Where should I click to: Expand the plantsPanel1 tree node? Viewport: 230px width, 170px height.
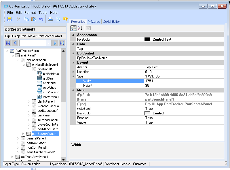click(x=29, y=101)
